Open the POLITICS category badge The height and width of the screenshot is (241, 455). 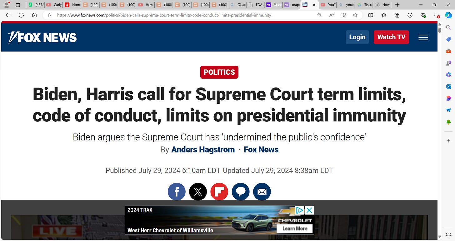pyautogui.click(x=219, y=72)
